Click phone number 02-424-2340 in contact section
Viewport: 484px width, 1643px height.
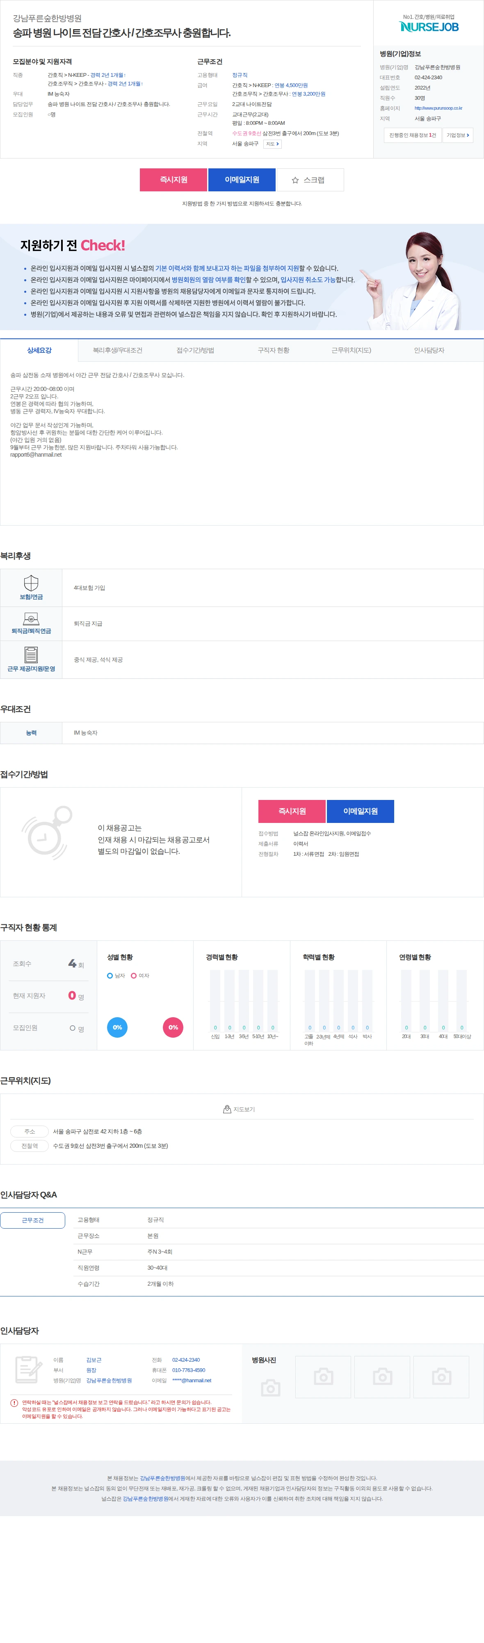click(186, 1360)
